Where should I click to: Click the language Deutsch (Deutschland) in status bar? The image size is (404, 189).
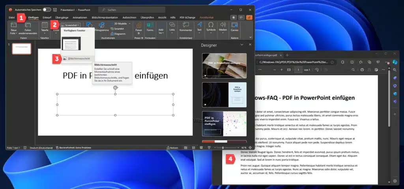click(41, 148)
